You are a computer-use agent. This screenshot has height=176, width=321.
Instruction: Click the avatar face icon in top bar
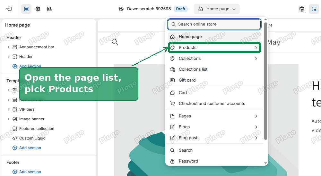pyautogui.click(x=302, y=9)
